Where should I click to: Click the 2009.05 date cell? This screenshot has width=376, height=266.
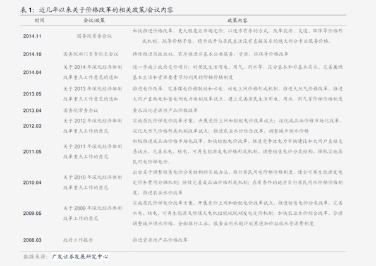tap(32, 213)
